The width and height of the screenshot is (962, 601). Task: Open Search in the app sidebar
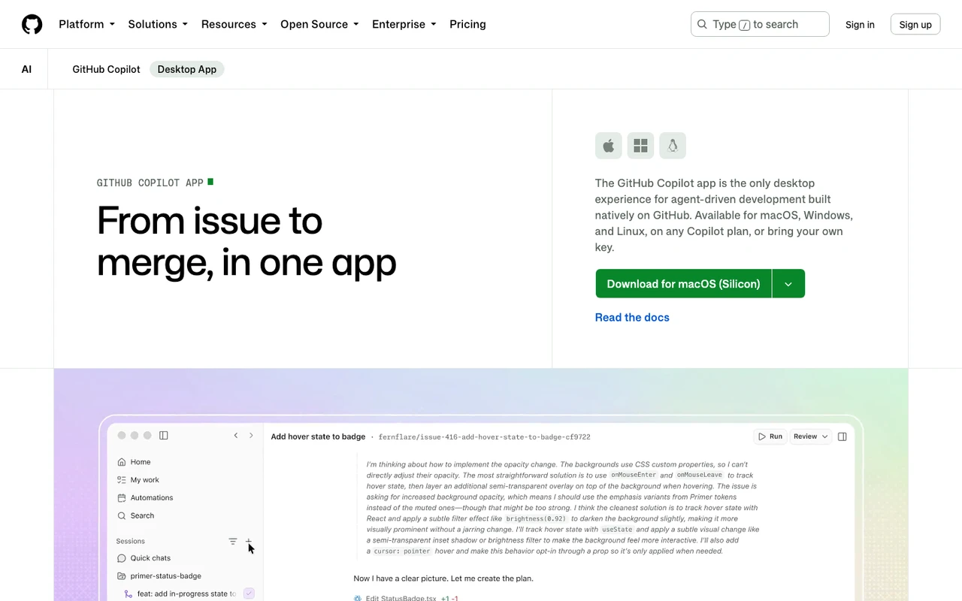[x=135, y=516]
